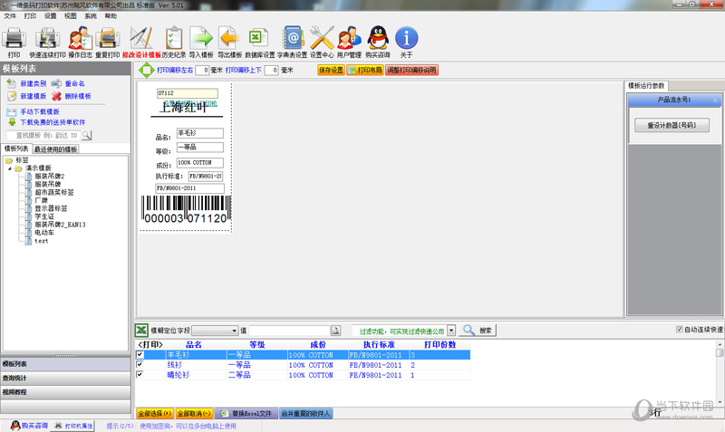This screenshot has width=725, height=432.
Task: Click 全部选择(+) select all button
Action: coord(155,414)
